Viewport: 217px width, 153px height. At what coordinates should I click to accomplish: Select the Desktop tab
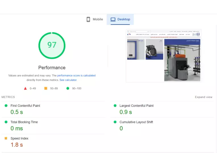[x=120, y=19]
